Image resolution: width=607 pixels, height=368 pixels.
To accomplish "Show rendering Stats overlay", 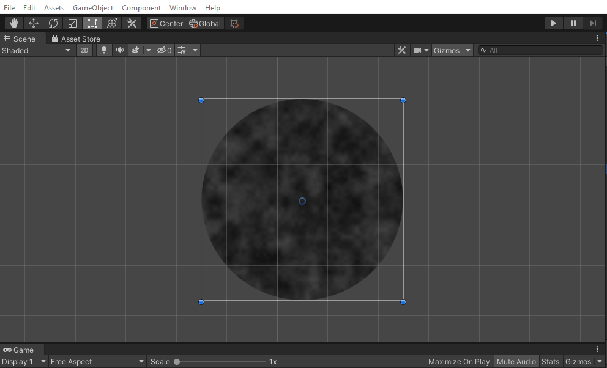I will pos(550,361).
